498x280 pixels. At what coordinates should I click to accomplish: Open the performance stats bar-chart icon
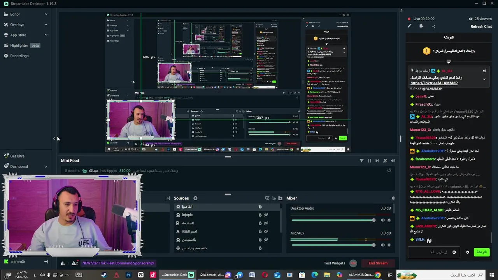tap(63, 263)
